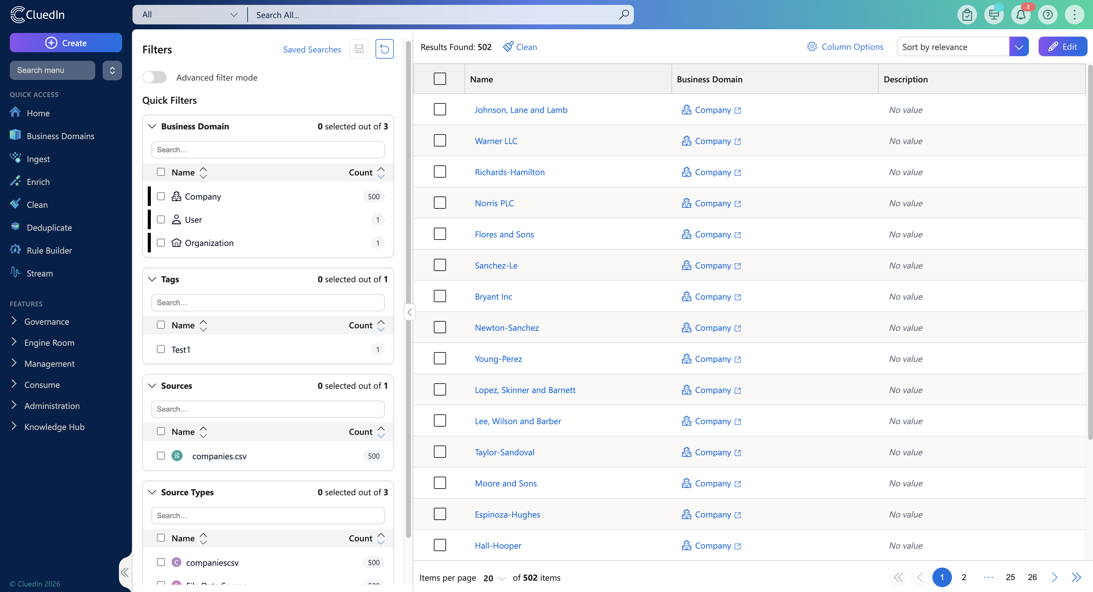Go to next page arrow icon

tap(1055, 577)
